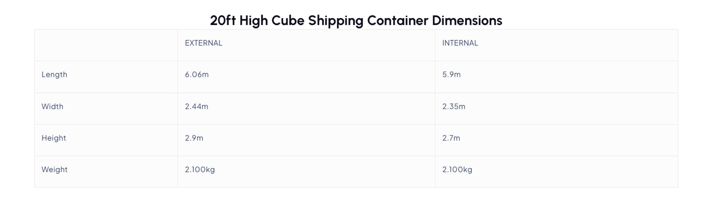Select the Width row label
The width and height of the screenshot is (708, 199).
click(x=52, y=107)
